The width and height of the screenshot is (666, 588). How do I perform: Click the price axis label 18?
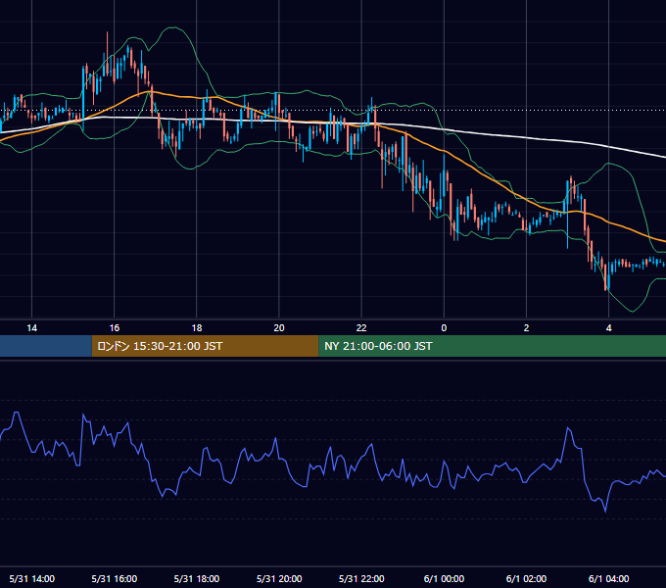click(x=197, y=328)
